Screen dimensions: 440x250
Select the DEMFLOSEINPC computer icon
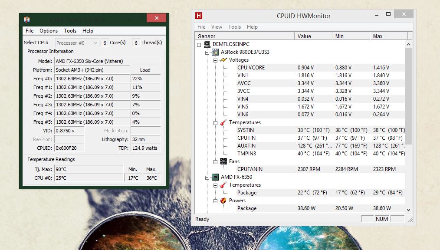pyautogui.click(x=207, y=44)
